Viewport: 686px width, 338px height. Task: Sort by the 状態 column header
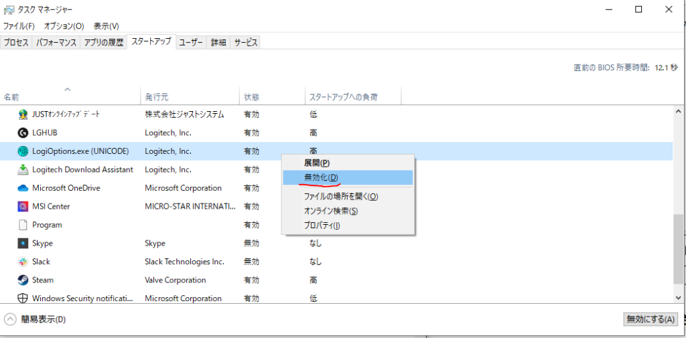click(272, 96)
